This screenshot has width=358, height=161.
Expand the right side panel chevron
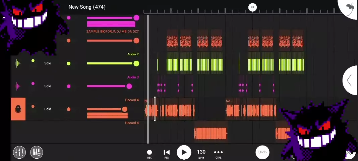[349, 80]
